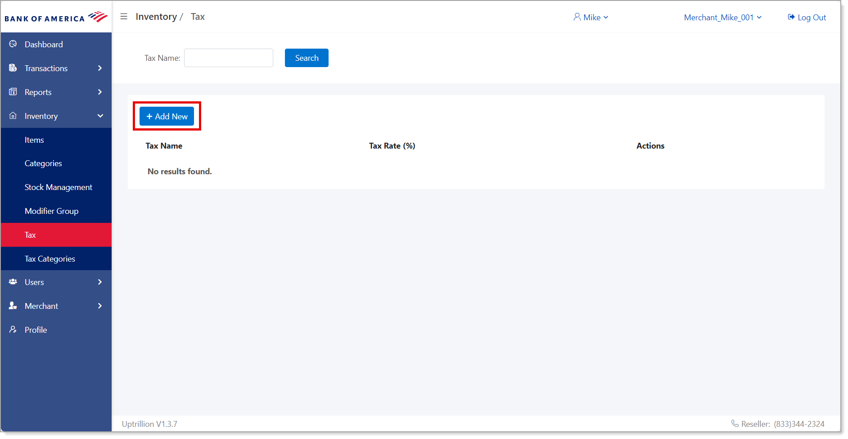
Task: Expand the Transactions submenu chevron
Action: 100,68
